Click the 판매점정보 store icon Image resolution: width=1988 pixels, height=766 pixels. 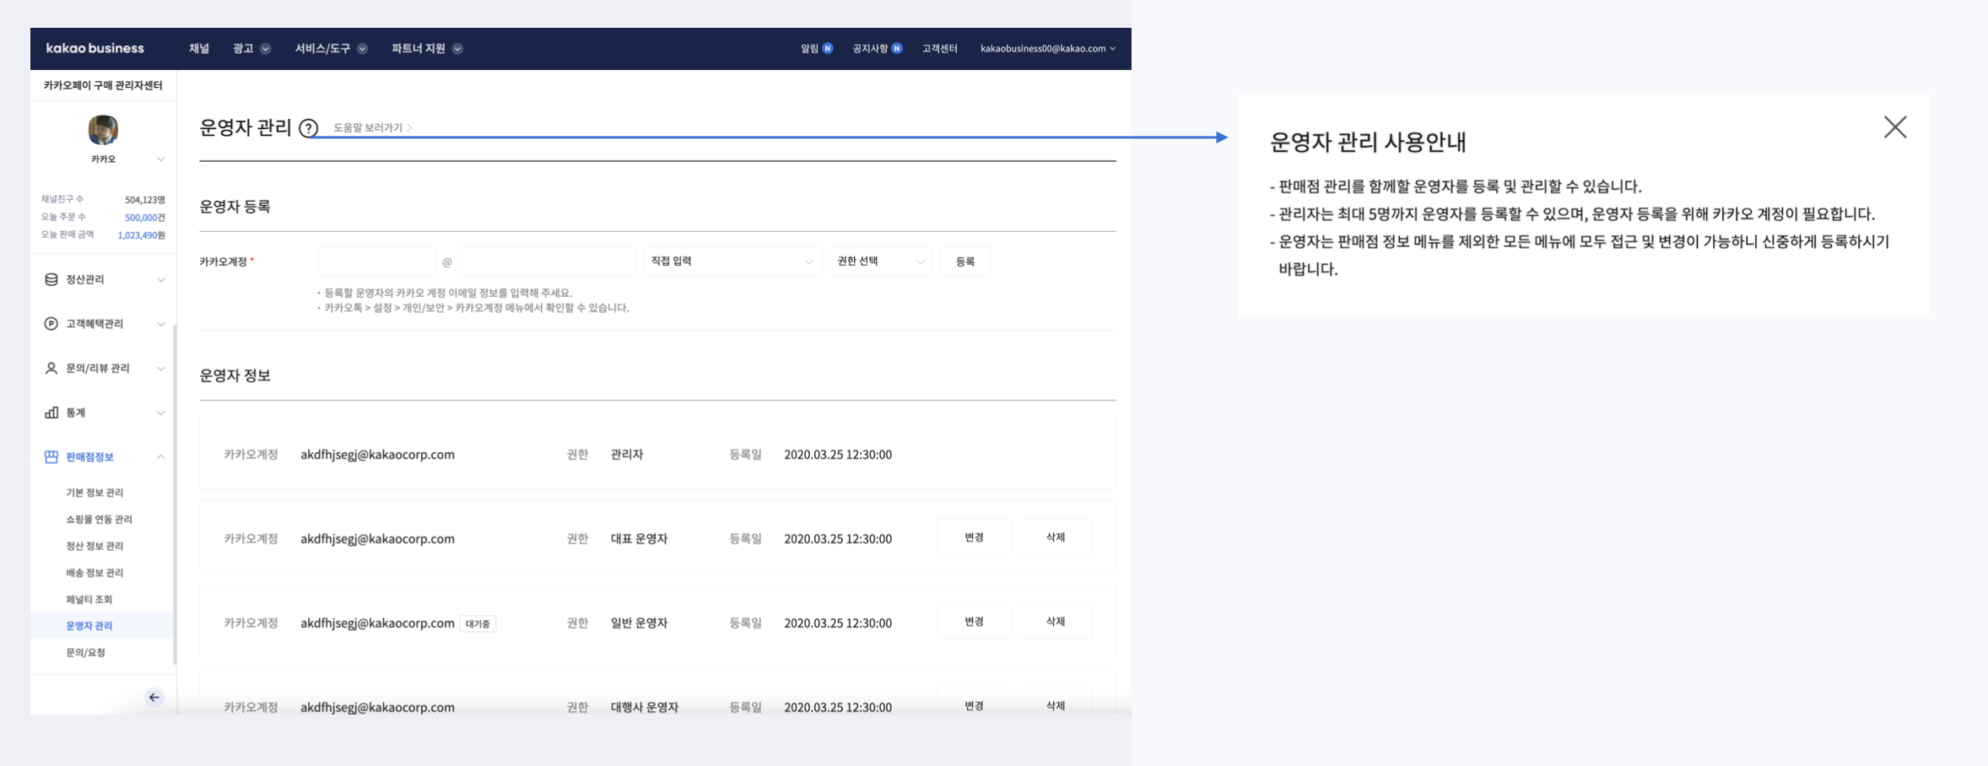tap(51, 457)
